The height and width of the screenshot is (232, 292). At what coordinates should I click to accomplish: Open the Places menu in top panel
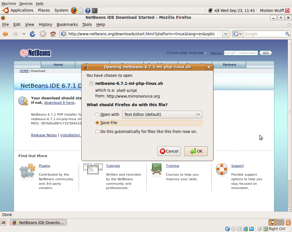[44, 11]
